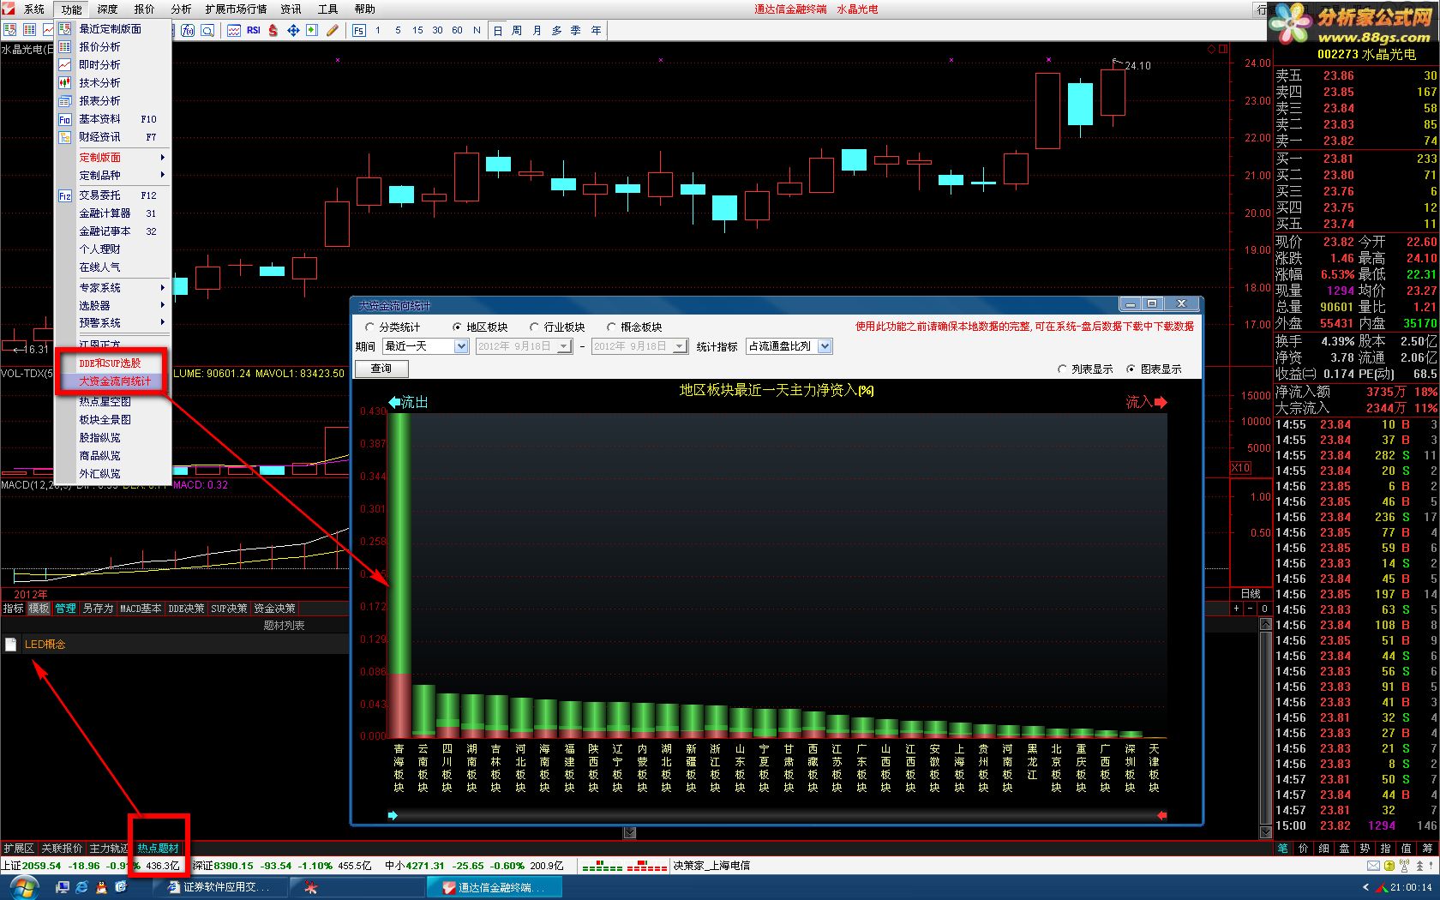
Task: Select the 分类统计 radio button
Action: 370,327
